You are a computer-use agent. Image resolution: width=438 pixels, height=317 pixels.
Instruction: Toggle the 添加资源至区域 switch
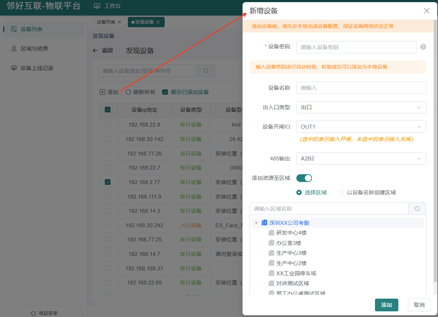tap(304, 178)
